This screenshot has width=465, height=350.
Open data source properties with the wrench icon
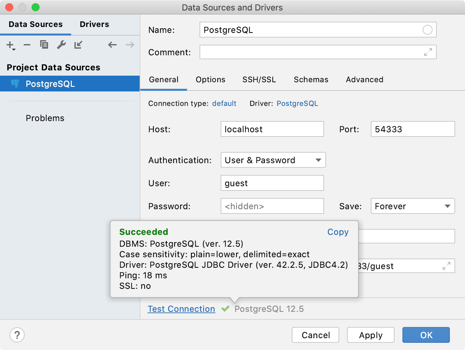(61, 45)
